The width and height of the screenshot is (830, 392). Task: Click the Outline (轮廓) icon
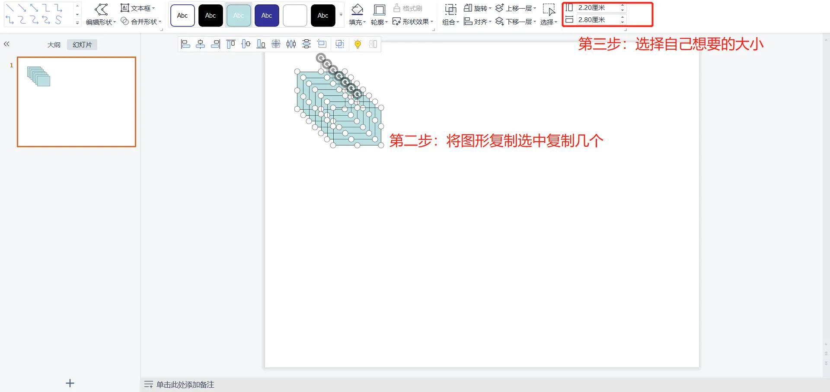379,9
